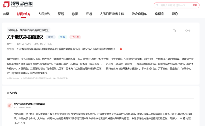Open the 政企直通车 tab

(139, 14)
